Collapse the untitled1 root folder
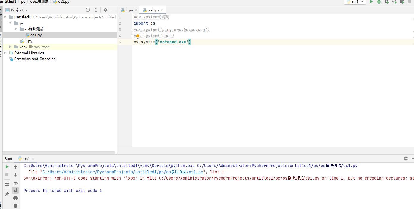This screenshot has width=414, height=209. click(x=5, y=17)
